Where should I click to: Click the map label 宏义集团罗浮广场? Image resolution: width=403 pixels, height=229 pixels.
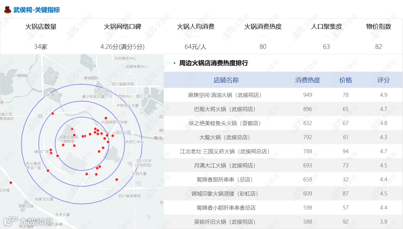point(33,166)
